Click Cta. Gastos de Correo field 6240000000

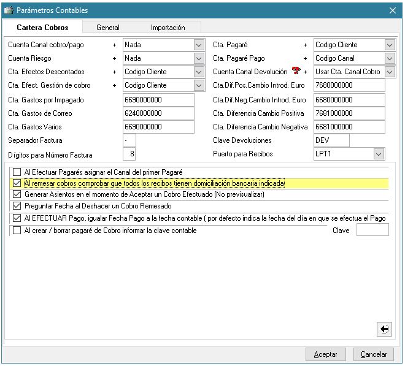click(158, 113)
